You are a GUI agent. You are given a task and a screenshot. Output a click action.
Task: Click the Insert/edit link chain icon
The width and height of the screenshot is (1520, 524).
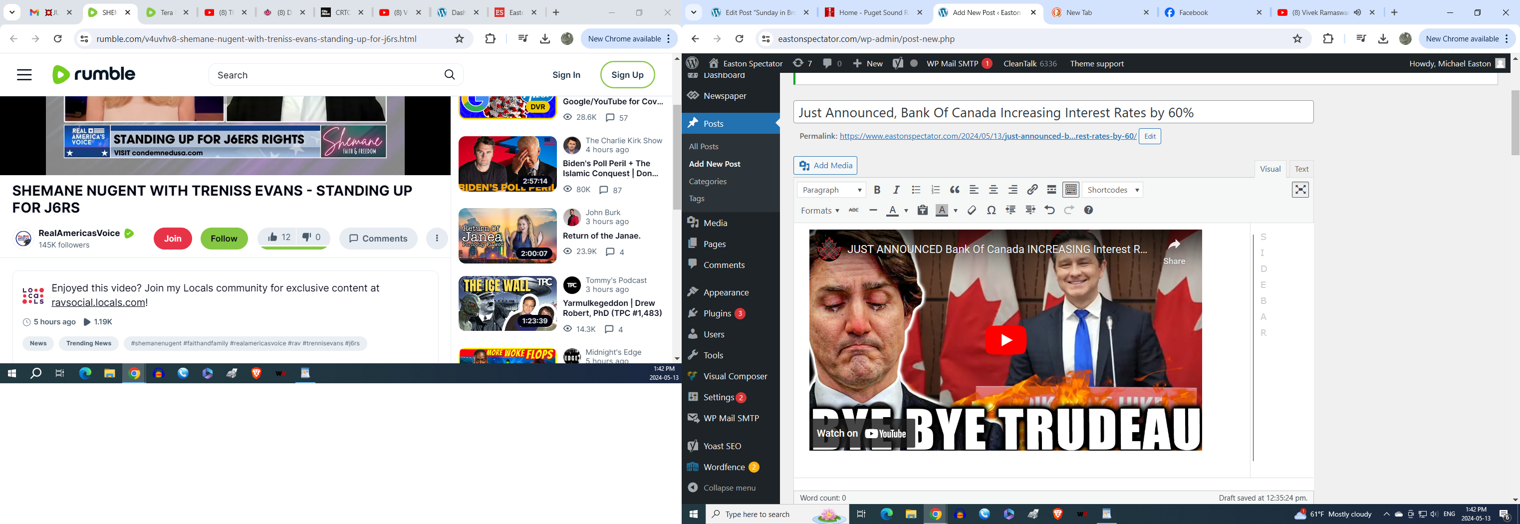pyautogui.click(x=1032, y=190)
